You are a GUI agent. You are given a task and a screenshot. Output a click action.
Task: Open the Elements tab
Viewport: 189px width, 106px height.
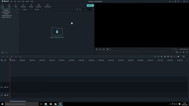[x=39, y=6]
